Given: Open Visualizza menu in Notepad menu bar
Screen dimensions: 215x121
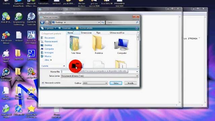Looking at the screenshot, I should coord(69,13).
